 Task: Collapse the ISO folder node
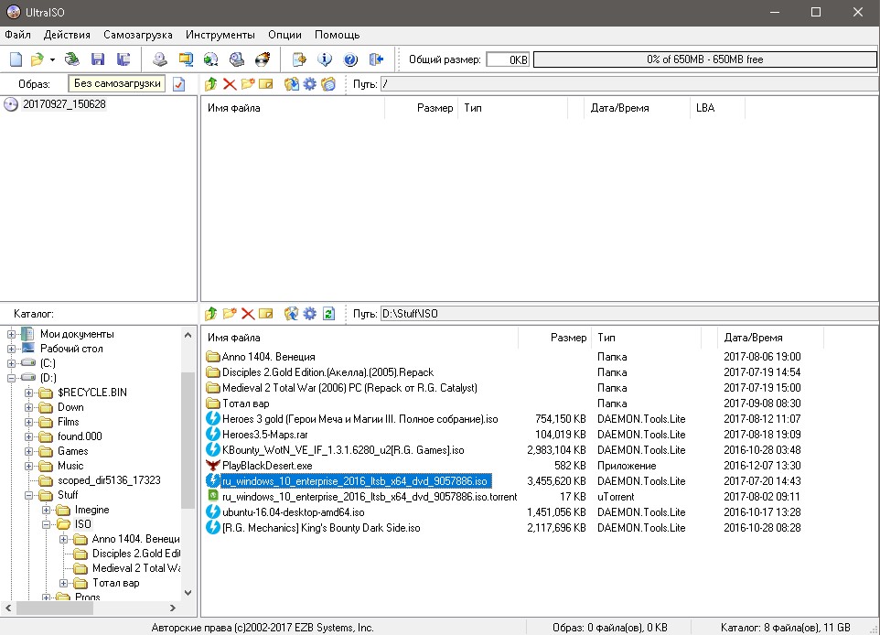click(x=46, y=524)
